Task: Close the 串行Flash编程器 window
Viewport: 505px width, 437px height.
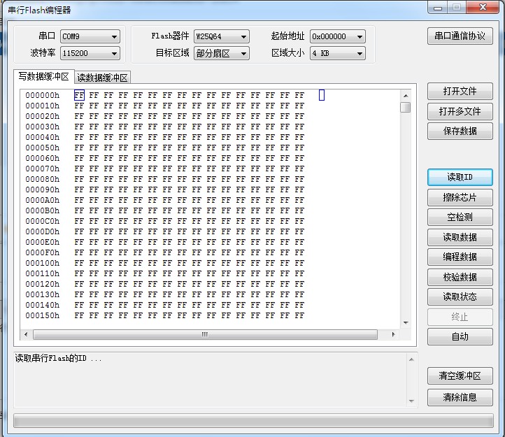Action: [483, 7]
